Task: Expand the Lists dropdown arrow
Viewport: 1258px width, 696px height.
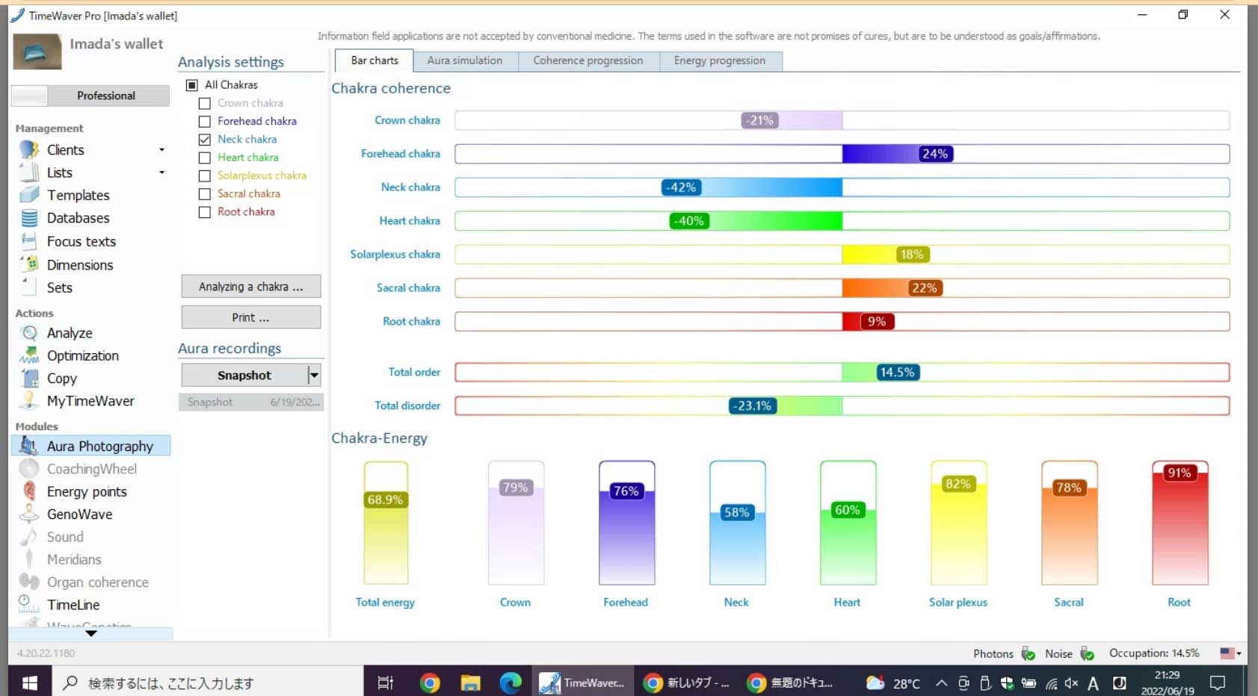Action: (161, 173)
